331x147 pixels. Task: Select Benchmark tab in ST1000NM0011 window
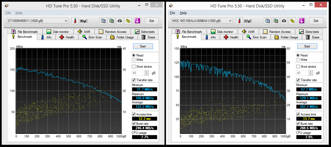(x=22, y=37)
